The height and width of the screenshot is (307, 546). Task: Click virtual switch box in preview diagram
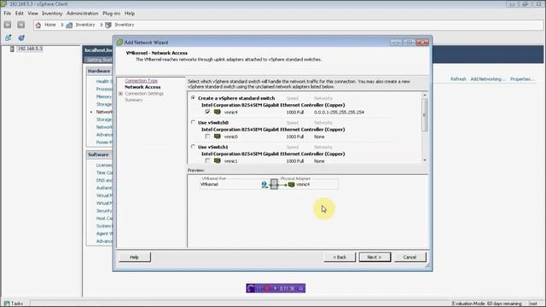pyautogui.click(x=274, y=184)
